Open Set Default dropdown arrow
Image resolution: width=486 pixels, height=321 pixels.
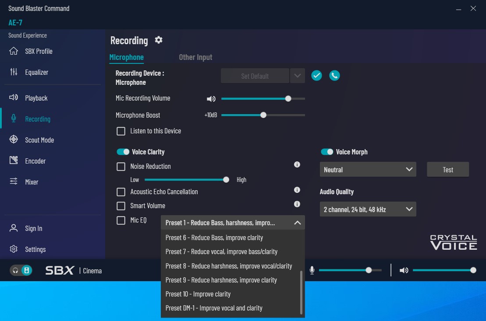click(x=298, y=76)
